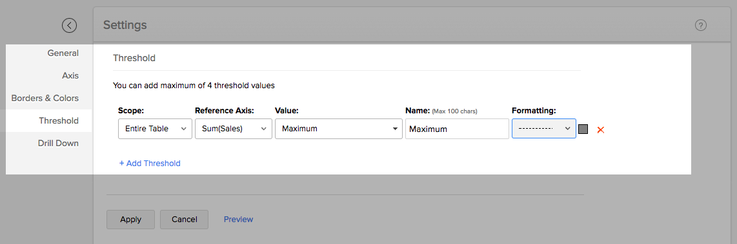Viewport: 737px width, 244px height.
Task: Add another threshold via + Add Threshold
Action: point(150,164)
